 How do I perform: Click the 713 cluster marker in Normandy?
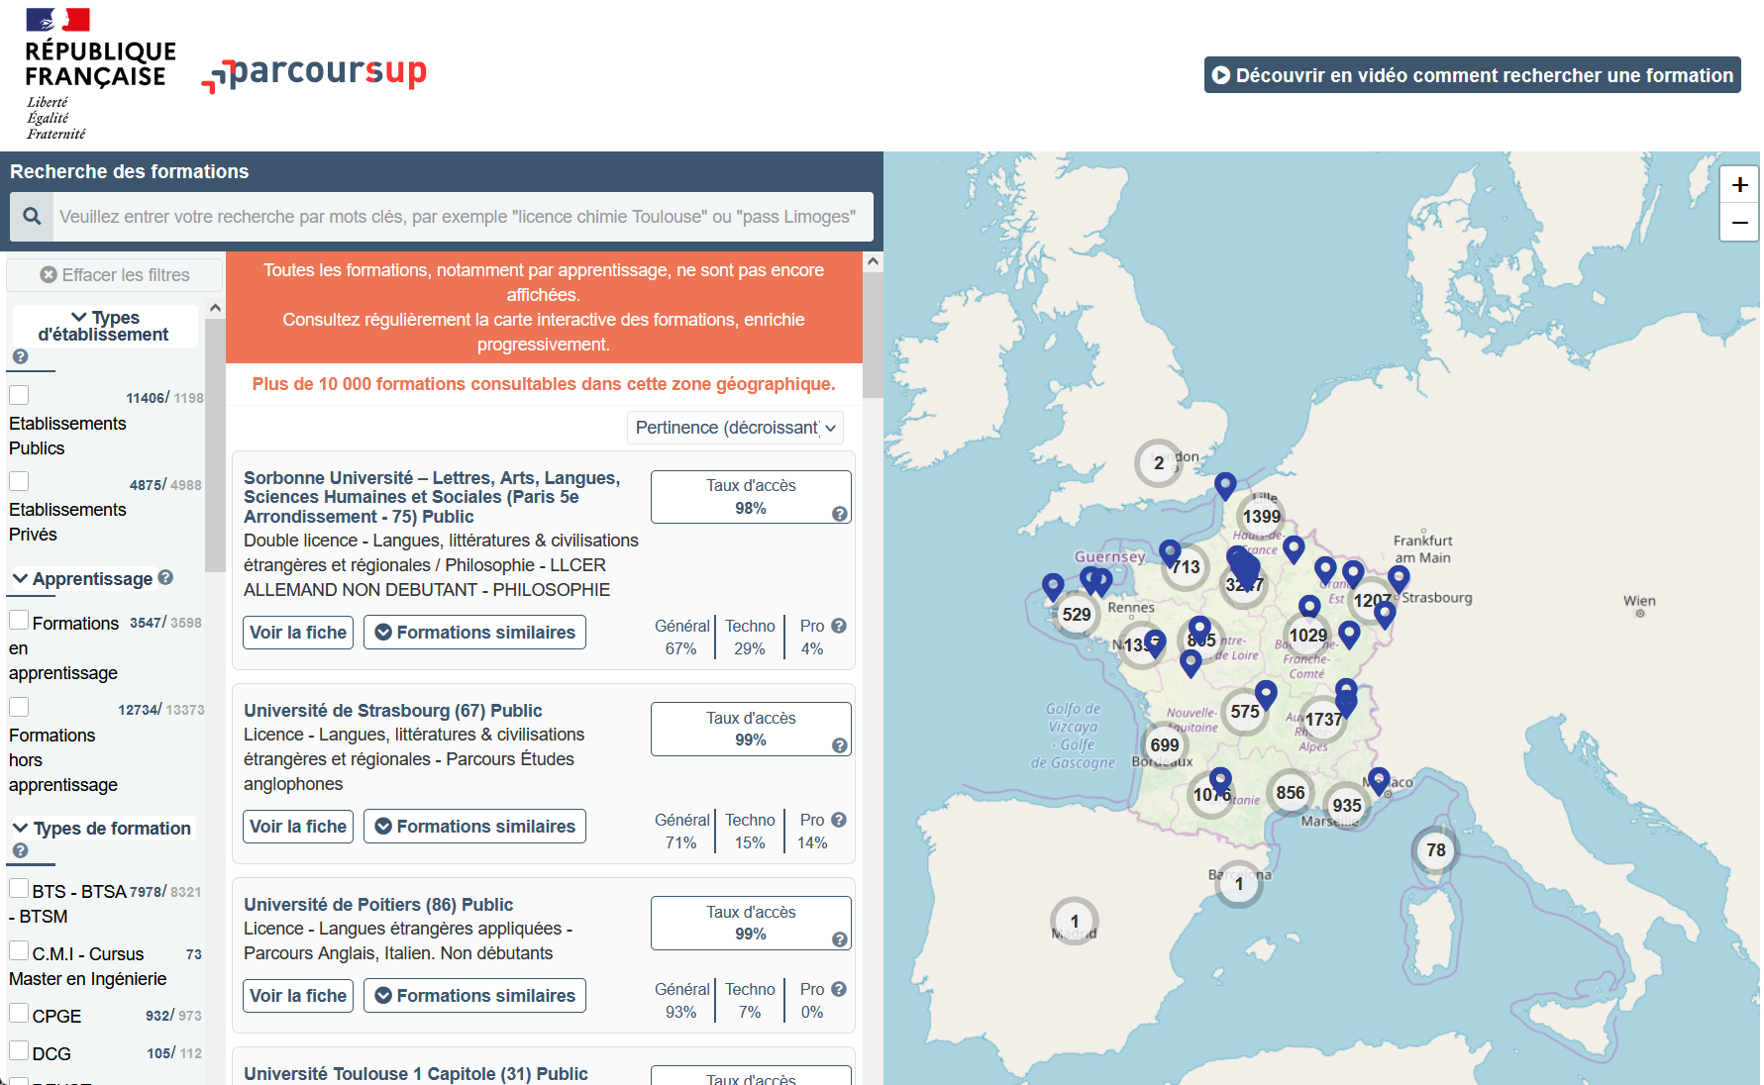(1186, 567)
